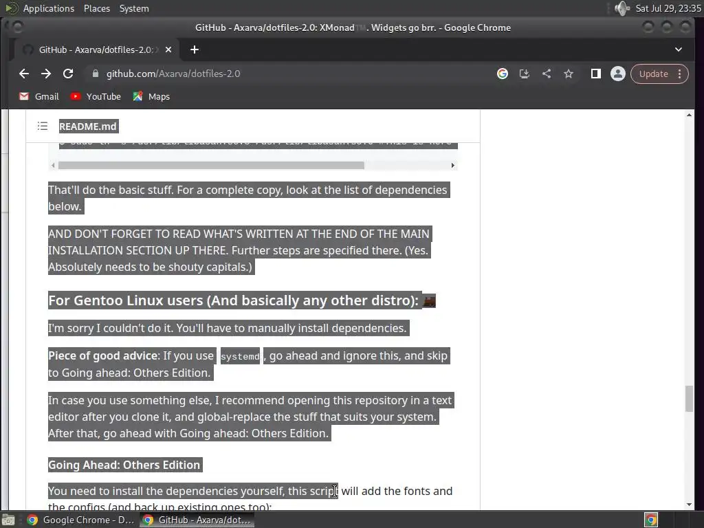Screen dimensions: 704x528
Task: Click the README.md file title
Action: [x=88, y=126]
